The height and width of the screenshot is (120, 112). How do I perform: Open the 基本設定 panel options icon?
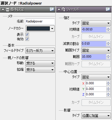click(x=52, y=9)
